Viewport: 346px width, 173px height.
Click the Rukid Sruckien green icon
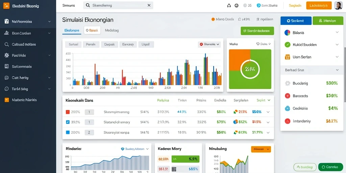[x=287, y=45]
